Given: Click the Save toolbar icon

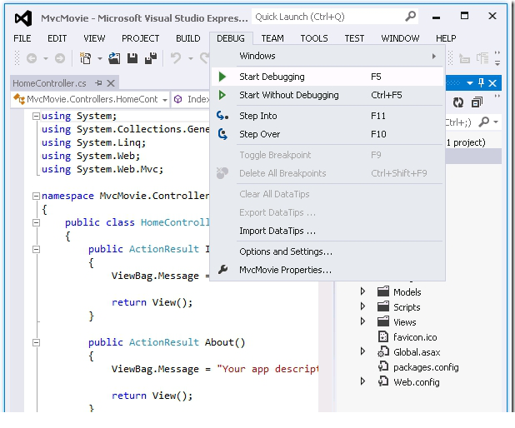Looking at the screenshot, I should click(x=132, y=58).
